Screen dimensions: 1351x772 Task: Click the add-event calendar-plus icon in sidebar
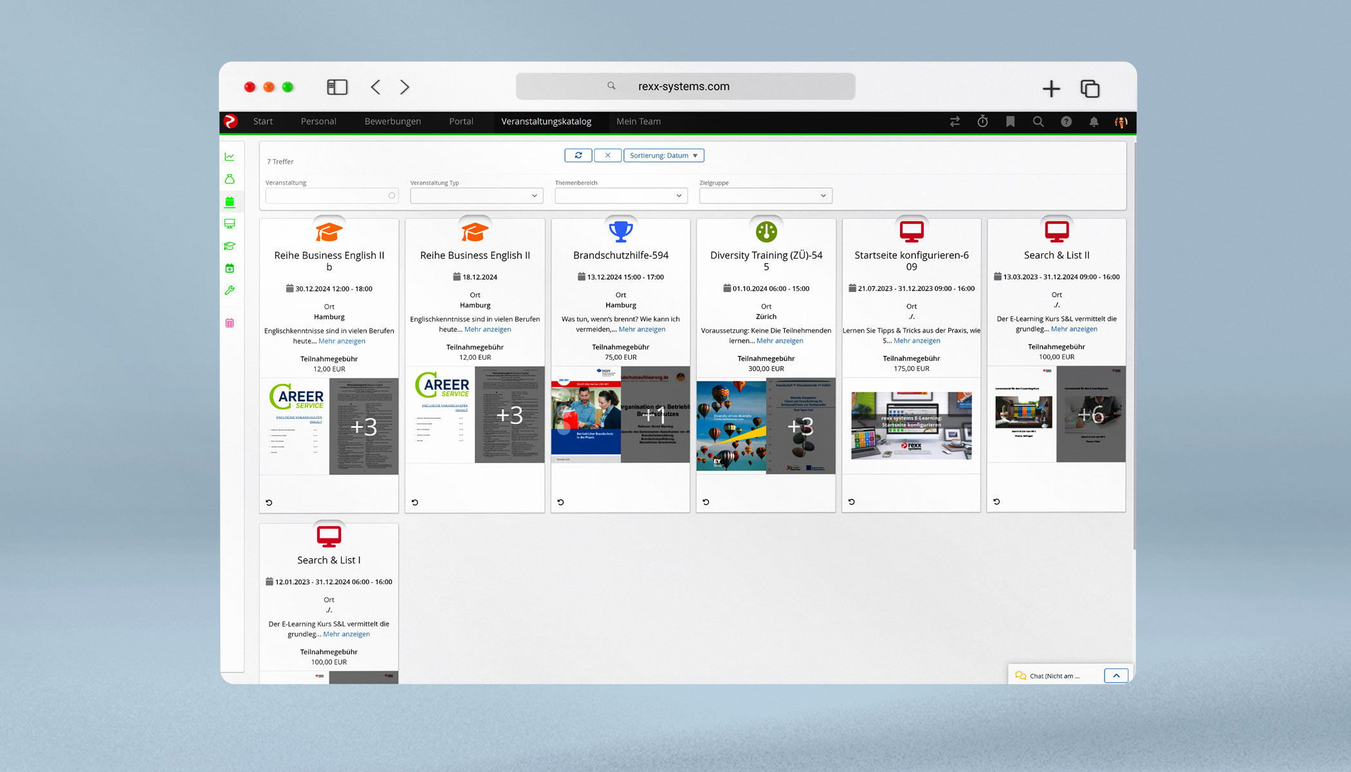(230, 268)
